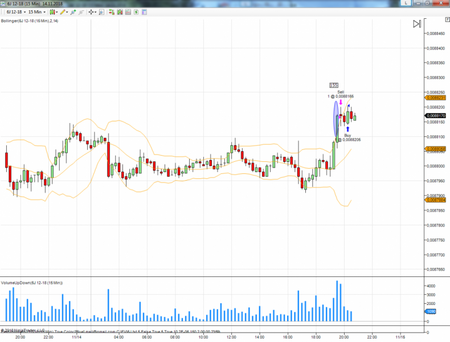Click the Sell 1 @ 0,0088166 label

pyautogui.click(x=341, y=94)
